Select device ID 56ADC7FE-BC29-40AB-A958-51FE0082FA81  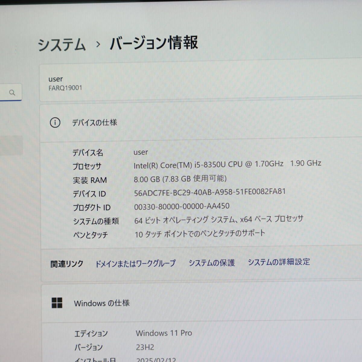point(210,192)
